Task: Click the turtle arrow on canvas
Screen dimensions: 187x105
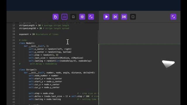Action: coord(168,64)
